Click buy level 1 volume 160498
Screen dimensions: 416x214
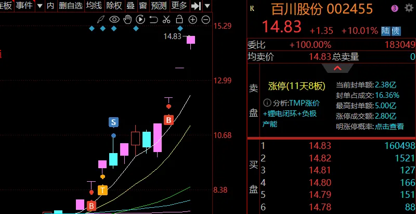pyautogui.click(x=399, y=145)
